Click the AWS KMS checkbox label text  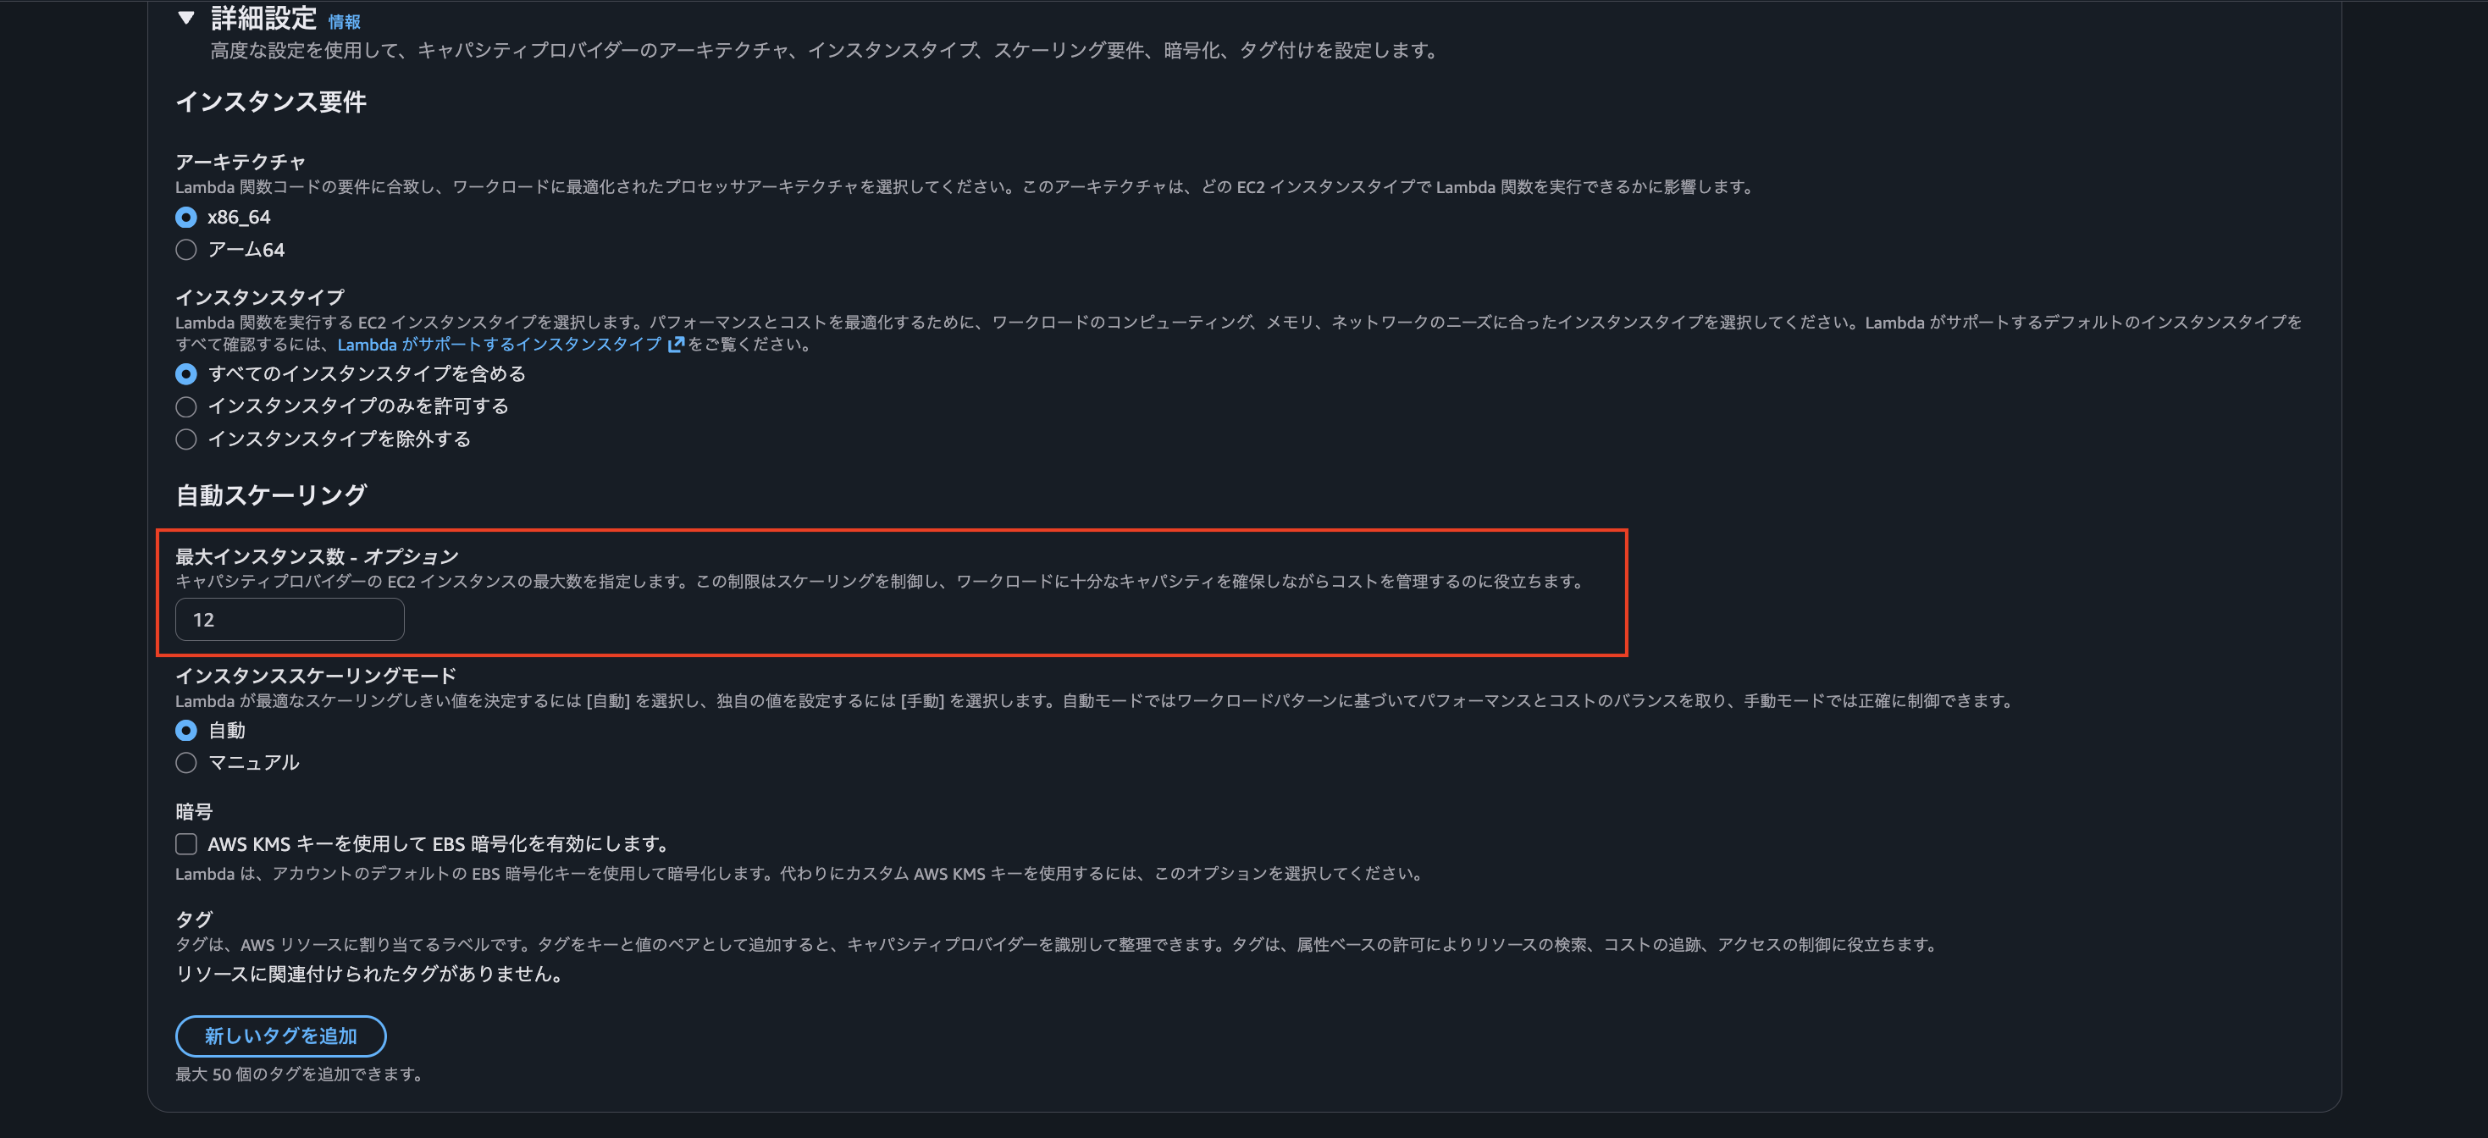coord(440,843)
